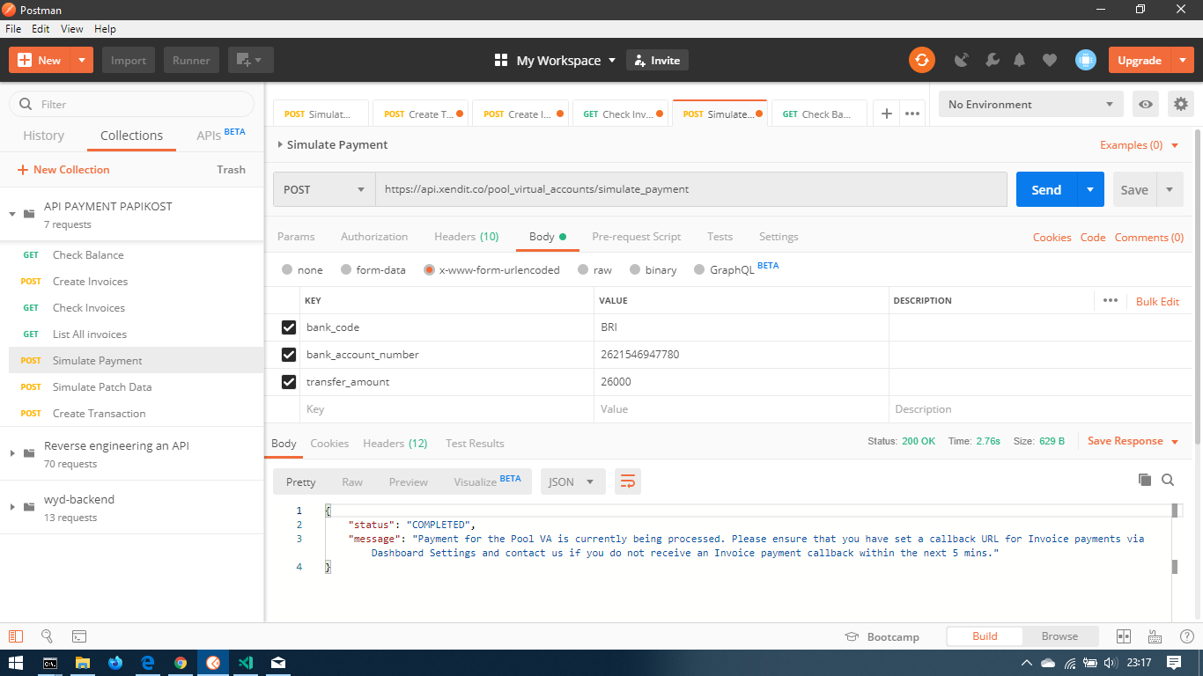The width and height of the screenshot is (1203, 676).
Task: Open the user avatar icon
Action: click(1086, 60)
